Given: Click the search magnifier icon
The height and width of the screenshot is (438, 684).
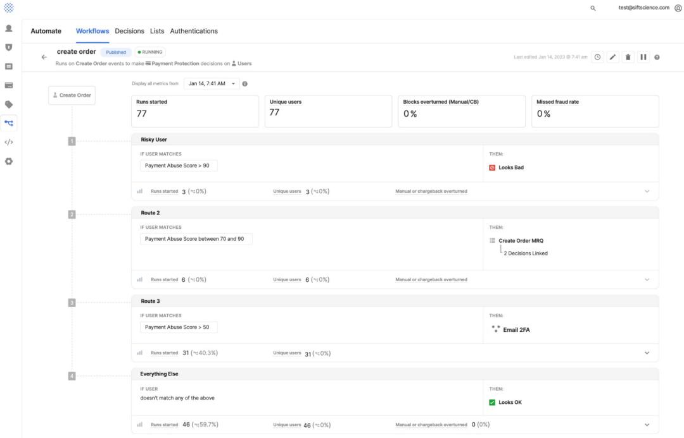Looking at the screenshot, I should pyautogui.click(x=593, y=8).
